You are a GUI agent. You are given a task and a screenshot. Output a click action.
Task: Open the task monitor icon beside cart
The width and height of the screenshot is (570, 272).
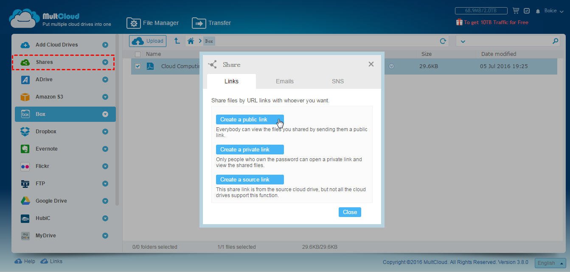[527, 11]
